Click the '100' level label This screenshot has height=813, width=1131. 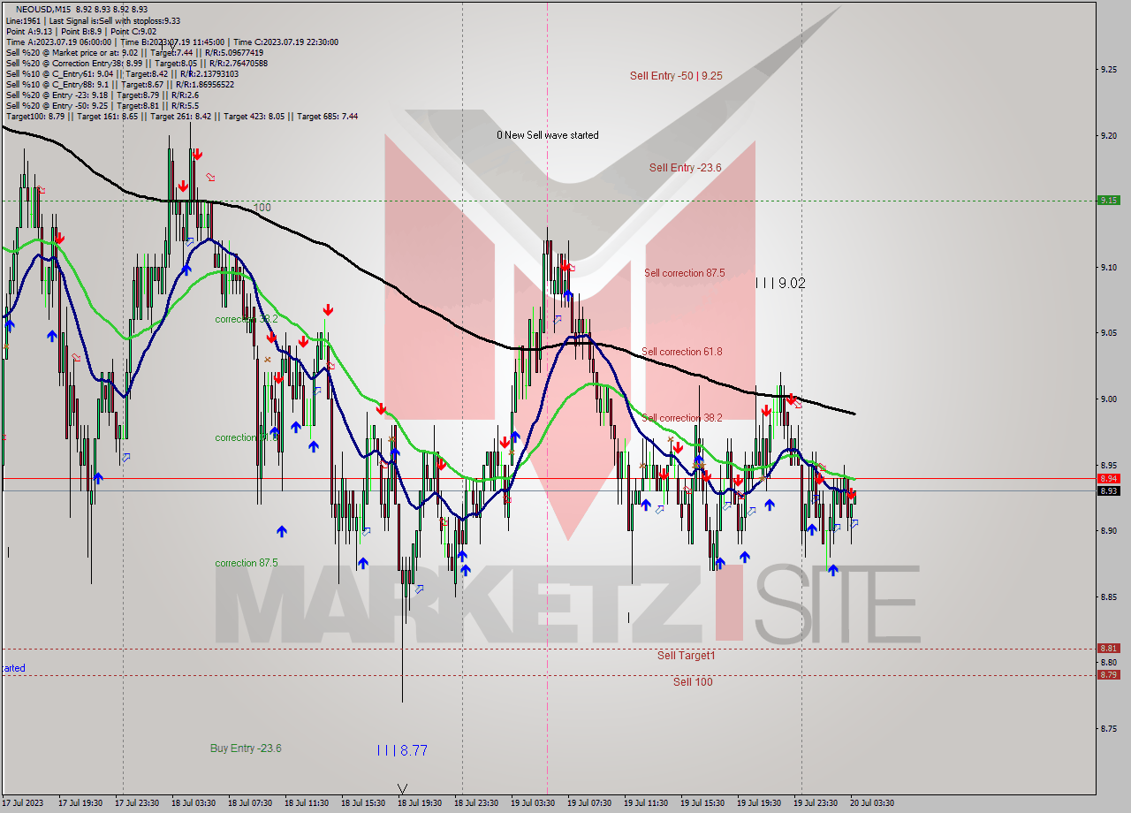[x=262, y=208]
